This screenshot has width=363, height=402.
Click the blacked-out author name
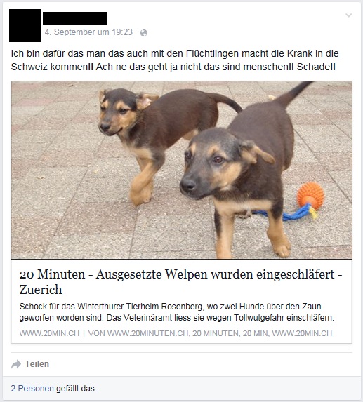pos(74,18)
